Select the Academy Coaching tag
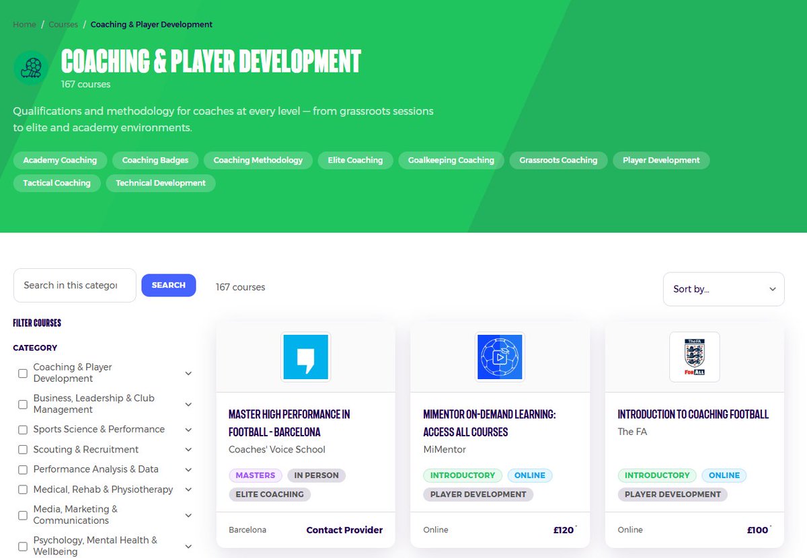The height and width of the screenshot is (558, 807). pos(60,160)
